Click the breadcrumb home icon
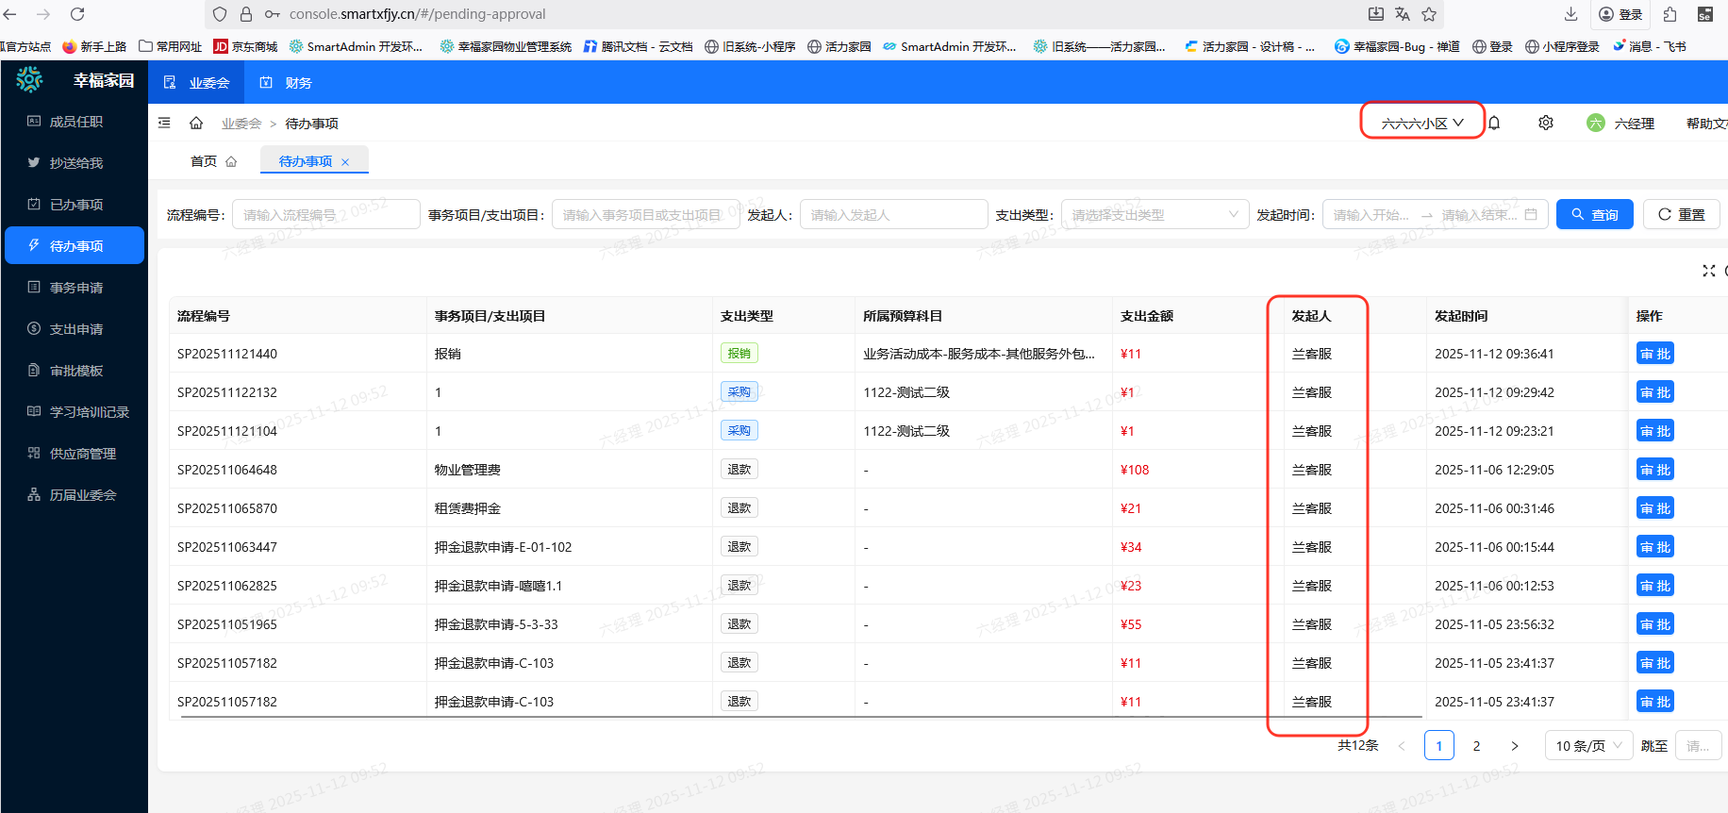 tap(196, 123)
